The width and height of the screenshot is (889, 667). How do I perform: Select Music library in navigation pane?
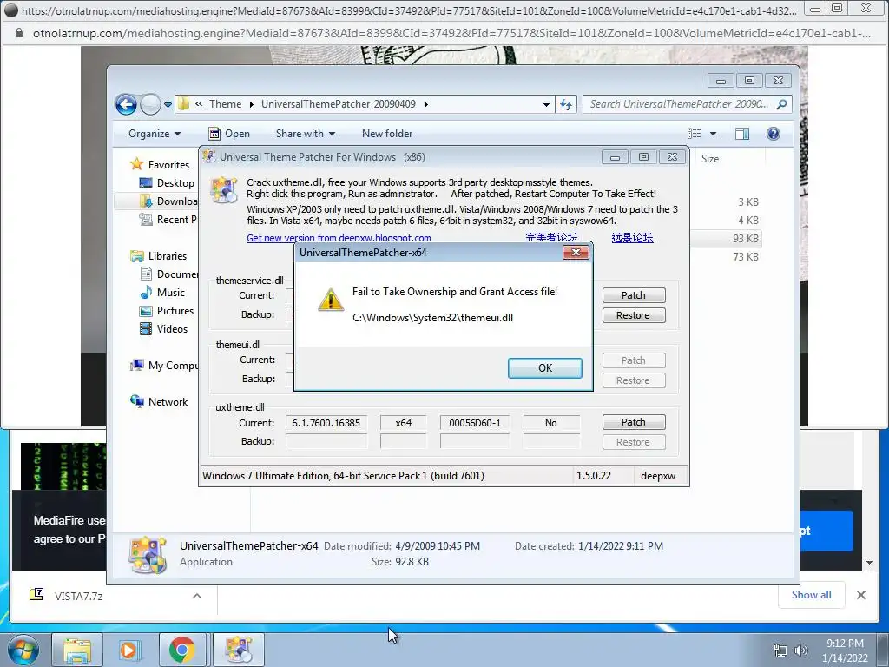coord(171,293)
